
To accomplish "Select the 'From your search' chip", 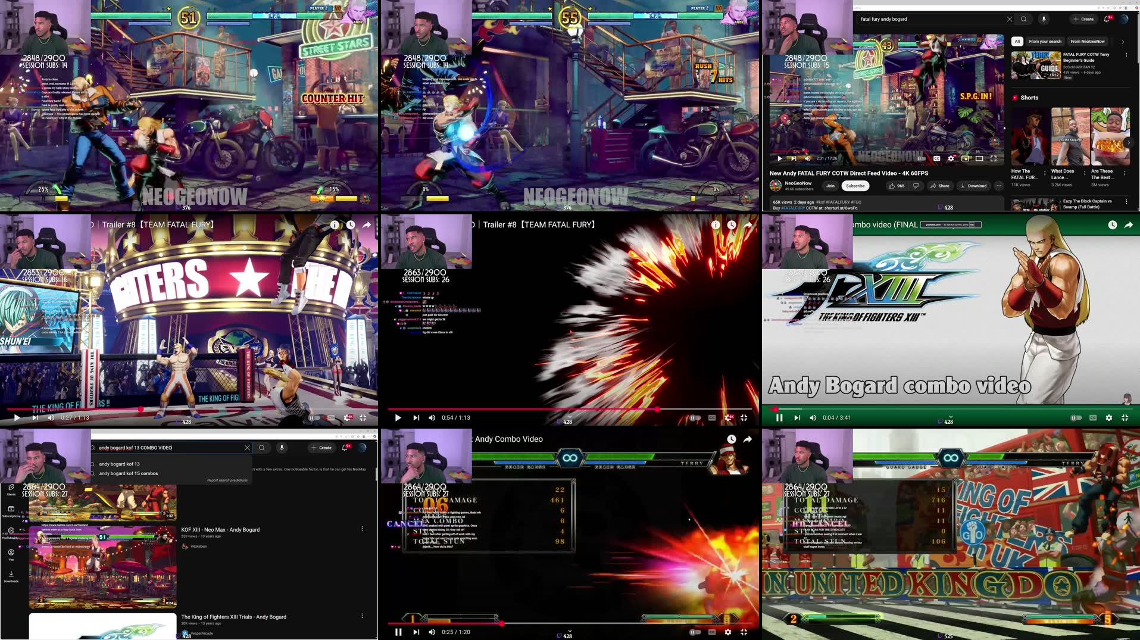I will tap(1045, 42).
